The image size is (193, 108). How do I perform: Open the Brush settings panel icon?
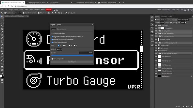coord(152,25)
